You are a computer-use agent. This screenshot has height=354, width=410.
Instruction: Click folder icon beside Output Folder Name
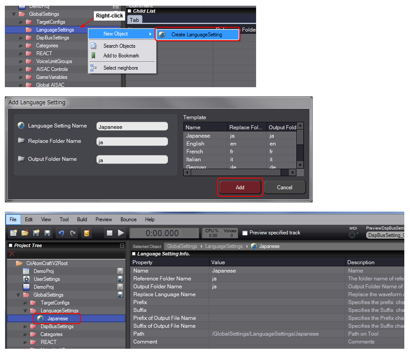click(21, 158)
